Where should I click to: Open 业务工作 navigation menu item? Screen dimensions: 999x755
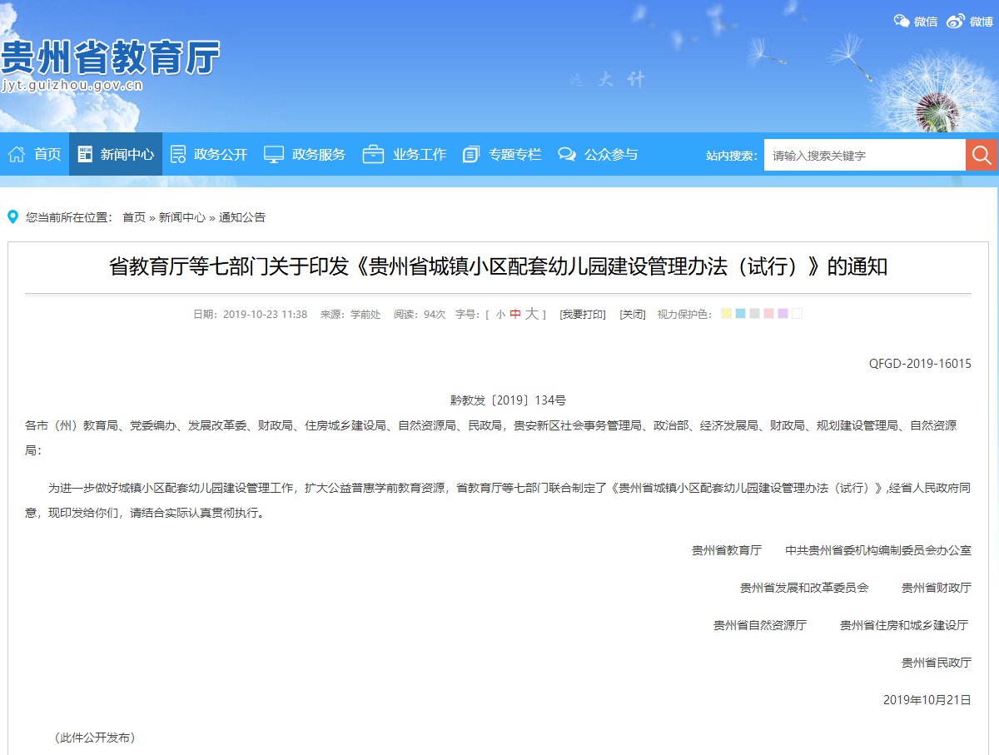pos(420,154)
